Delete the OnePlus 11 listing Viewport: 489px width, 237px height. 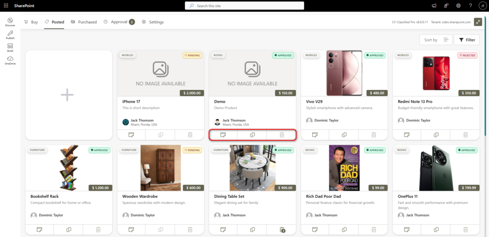pos(465,229)
